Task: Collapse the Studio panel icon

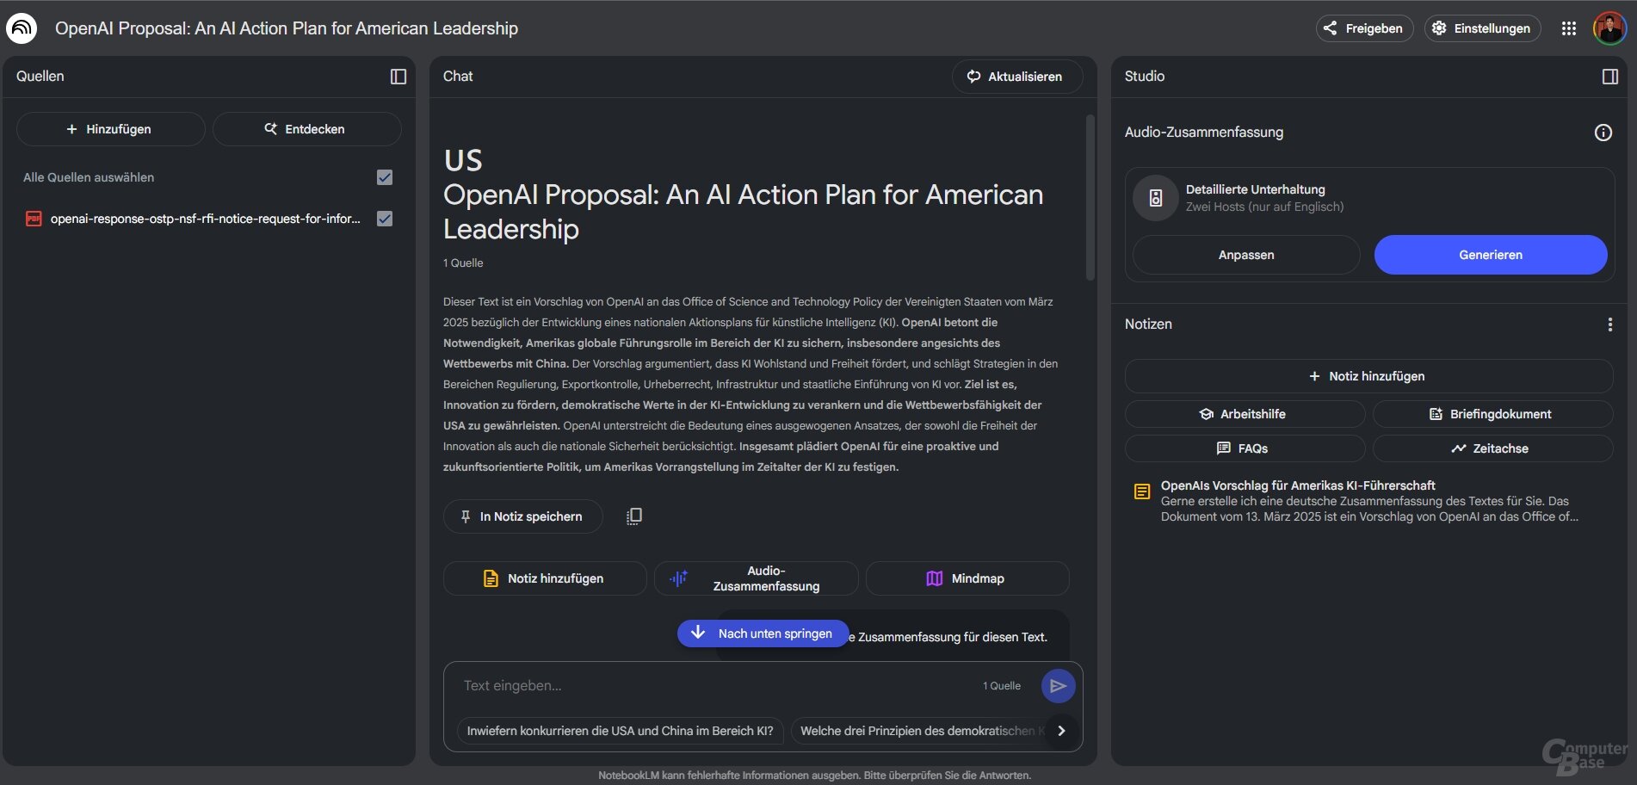Action: pos(1609,77)
